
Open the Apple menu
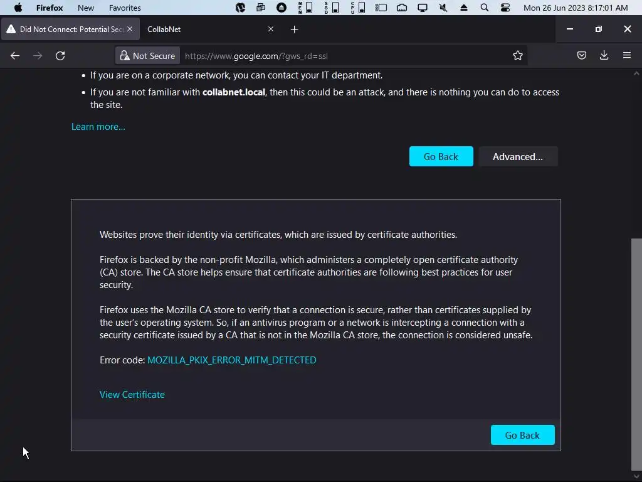click(18, 8)
